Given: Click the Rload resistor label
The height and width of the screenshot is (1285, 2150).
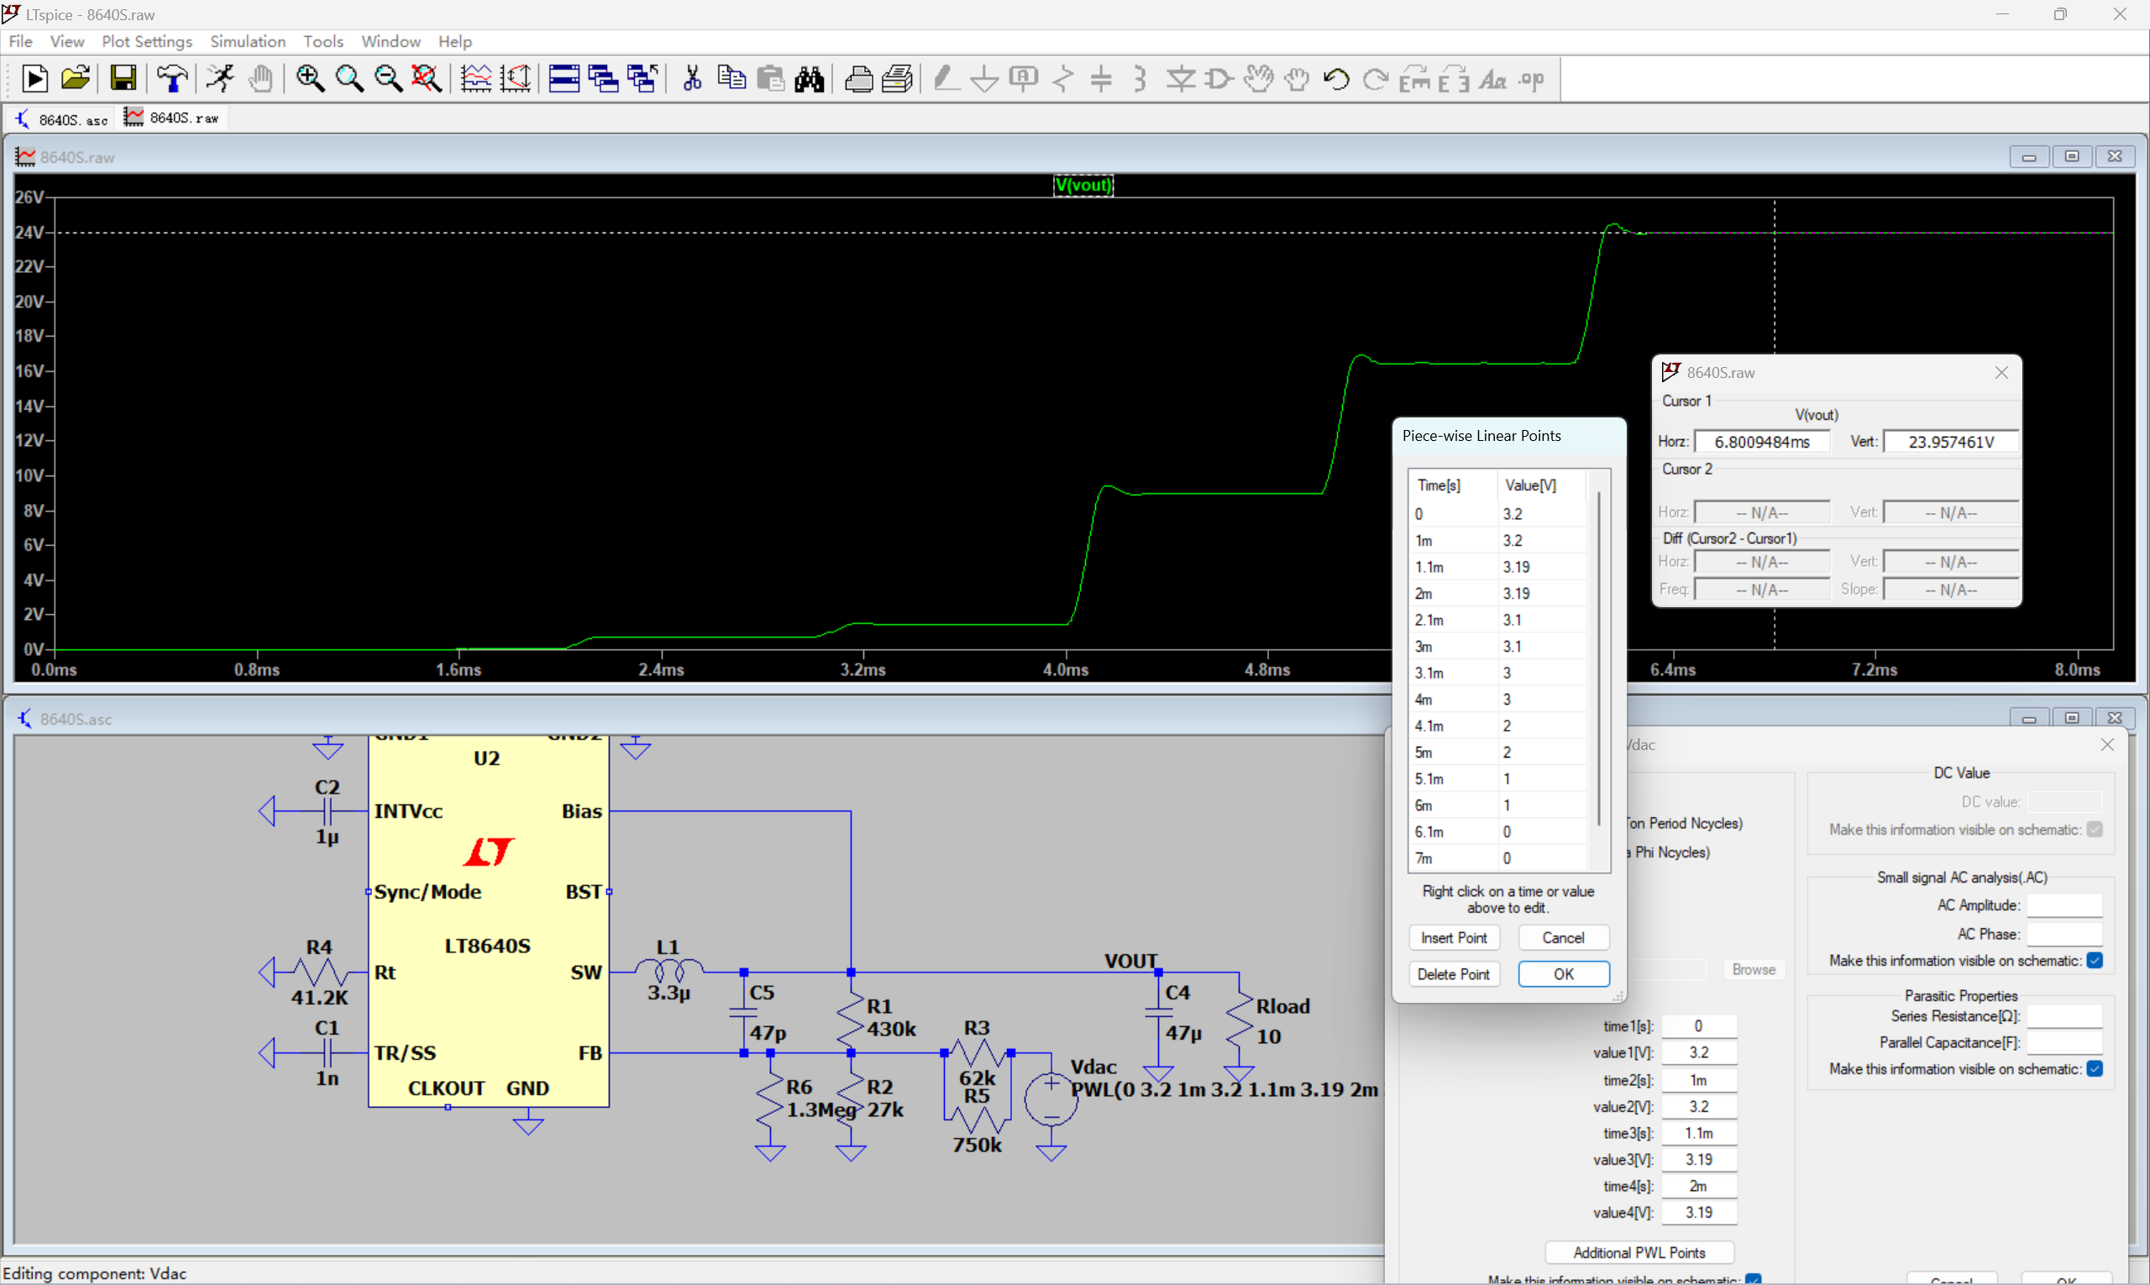Looking at the screenshot, I should pyautogui.click(x=1282, y=1006).
